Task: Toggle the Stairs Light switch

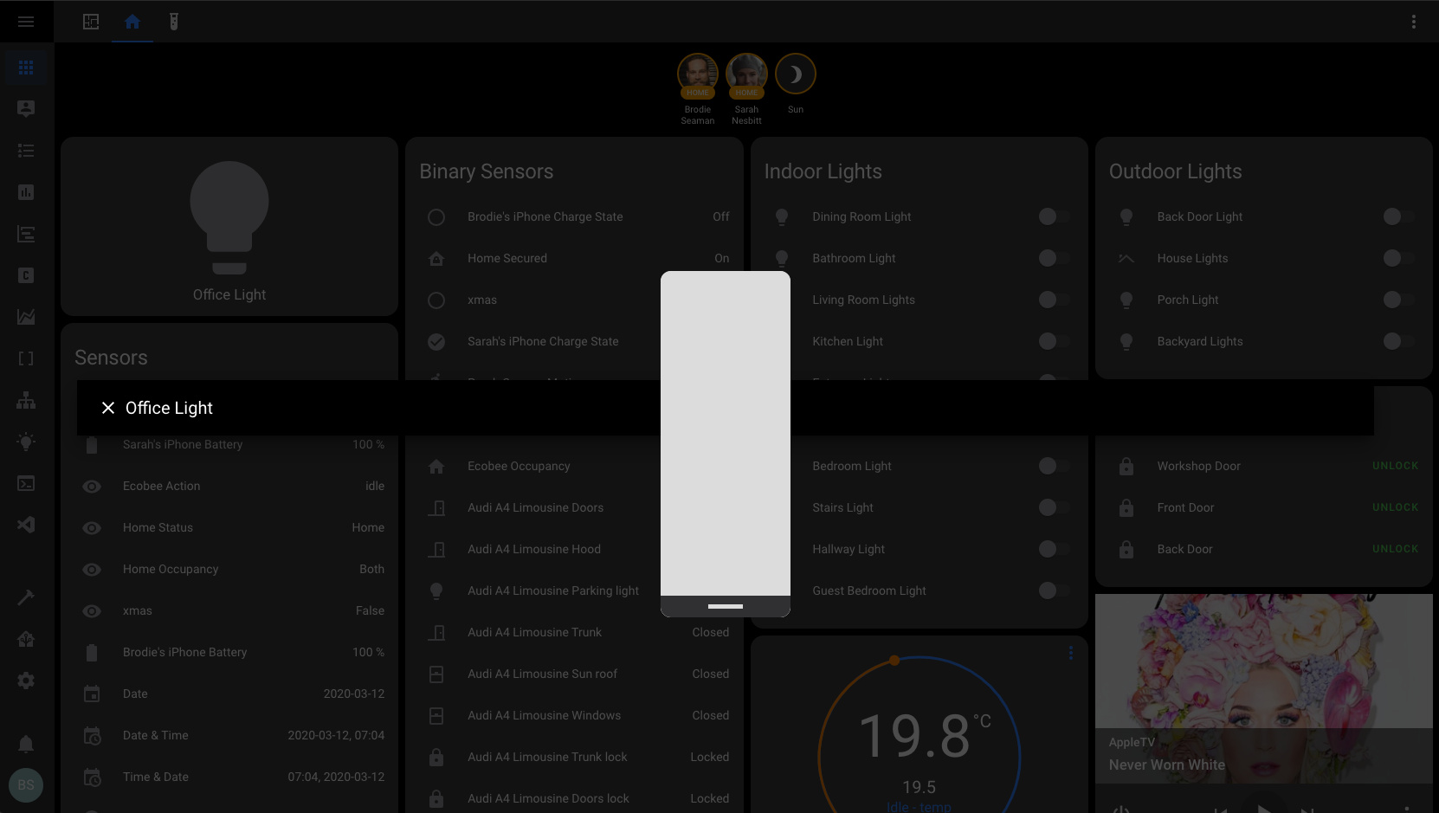Action: [x=1054, y=507]
